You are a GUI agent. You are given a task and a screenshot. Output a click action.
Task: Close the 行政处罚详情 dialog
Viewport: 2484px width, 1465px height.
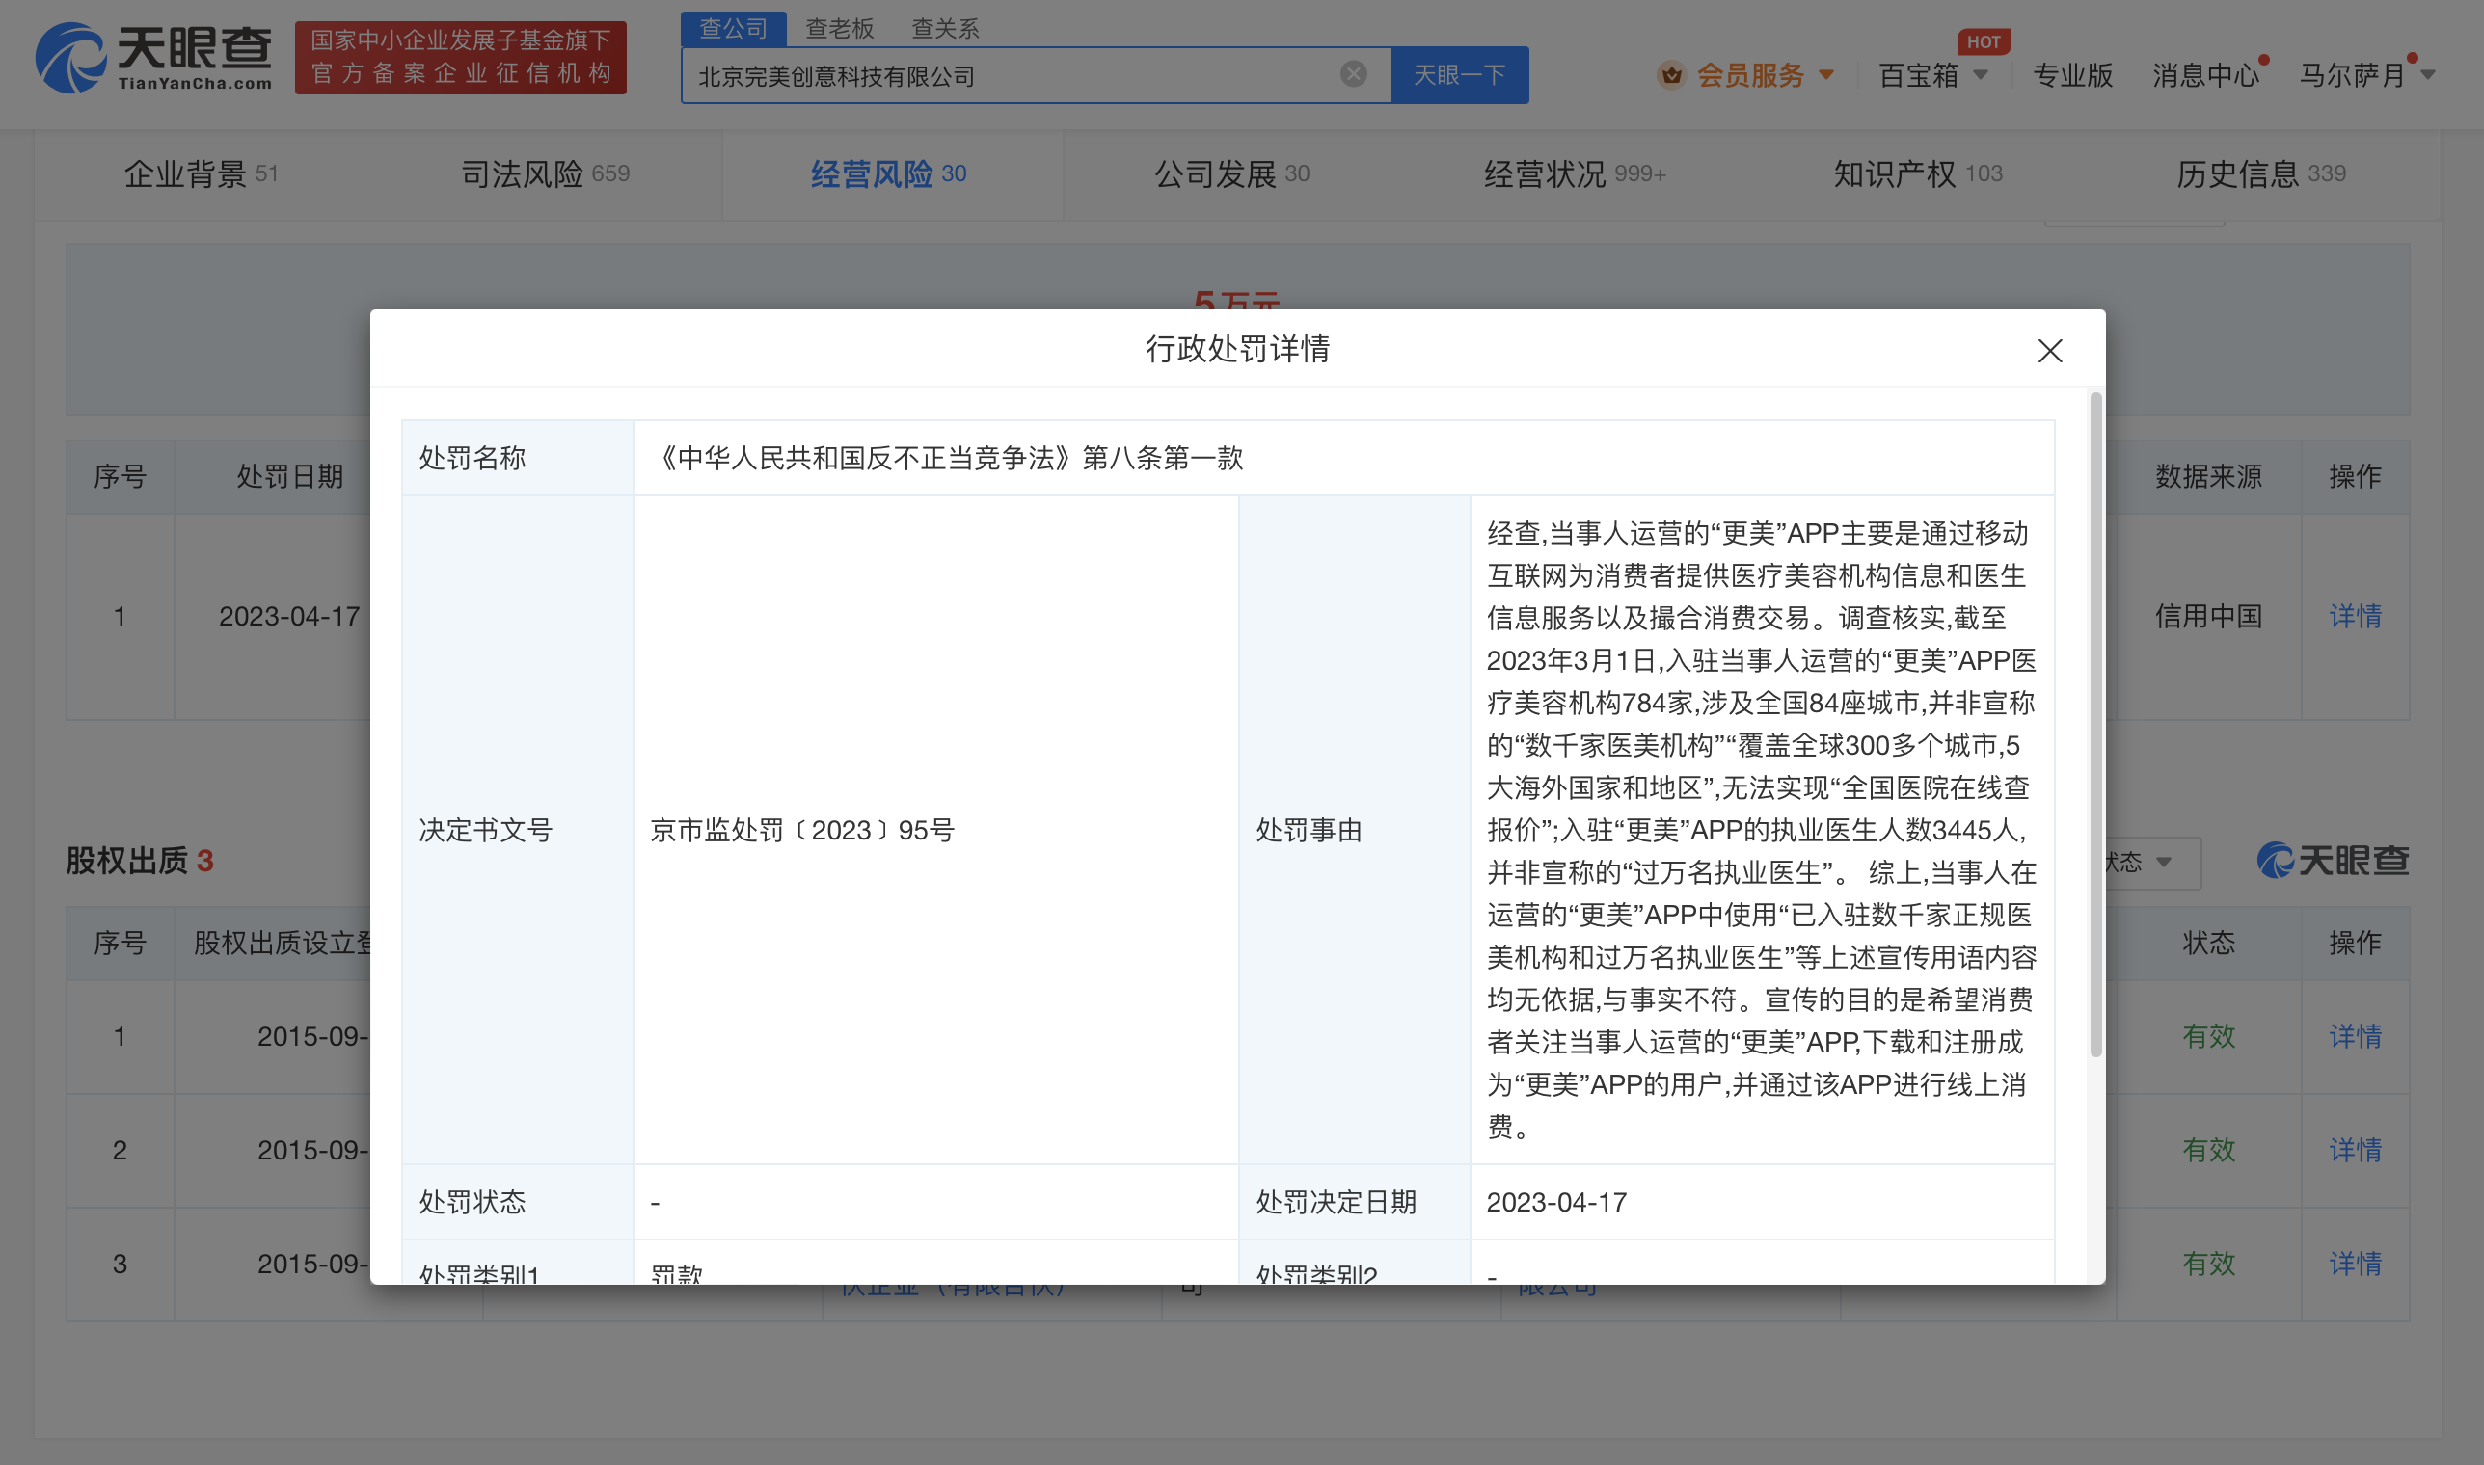[x=2049, y=351]
